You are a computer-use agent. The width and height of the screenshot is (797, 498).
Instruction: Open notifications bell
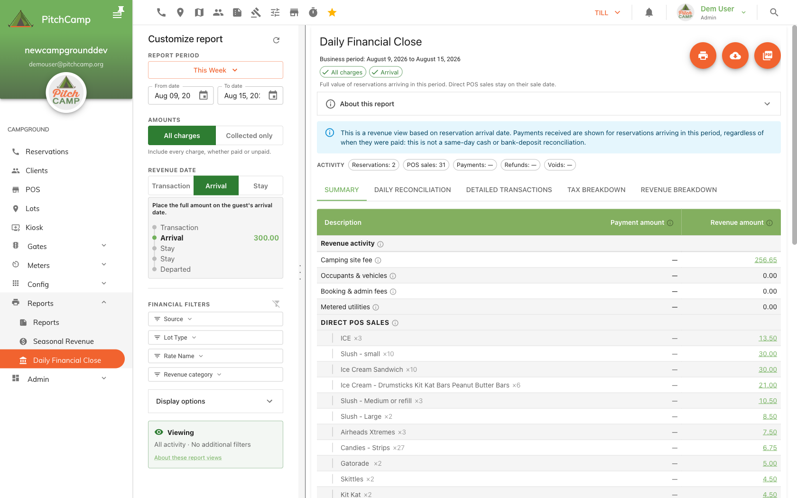click(x=649, y=12)
